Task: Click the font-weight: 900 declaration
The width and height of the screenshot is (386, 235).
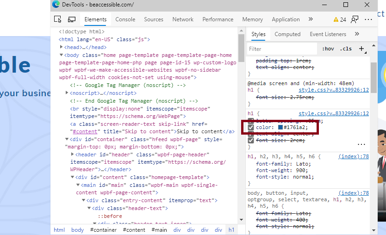Action: pyautogui.click(x=282, y=170)
